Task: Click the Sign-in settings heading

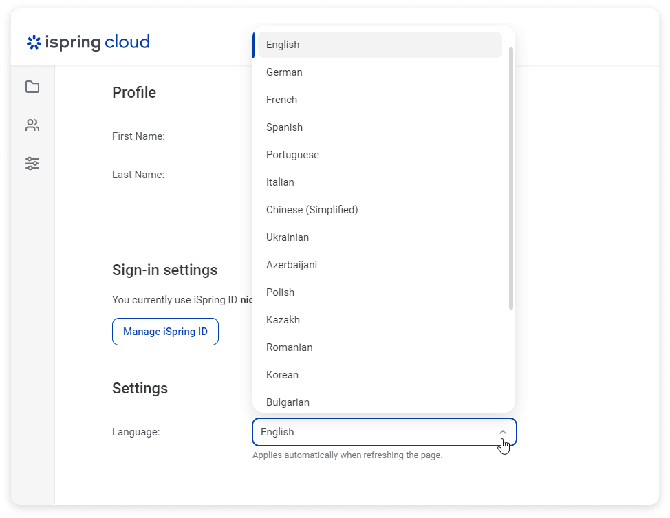Action: (x=165, y=270)
